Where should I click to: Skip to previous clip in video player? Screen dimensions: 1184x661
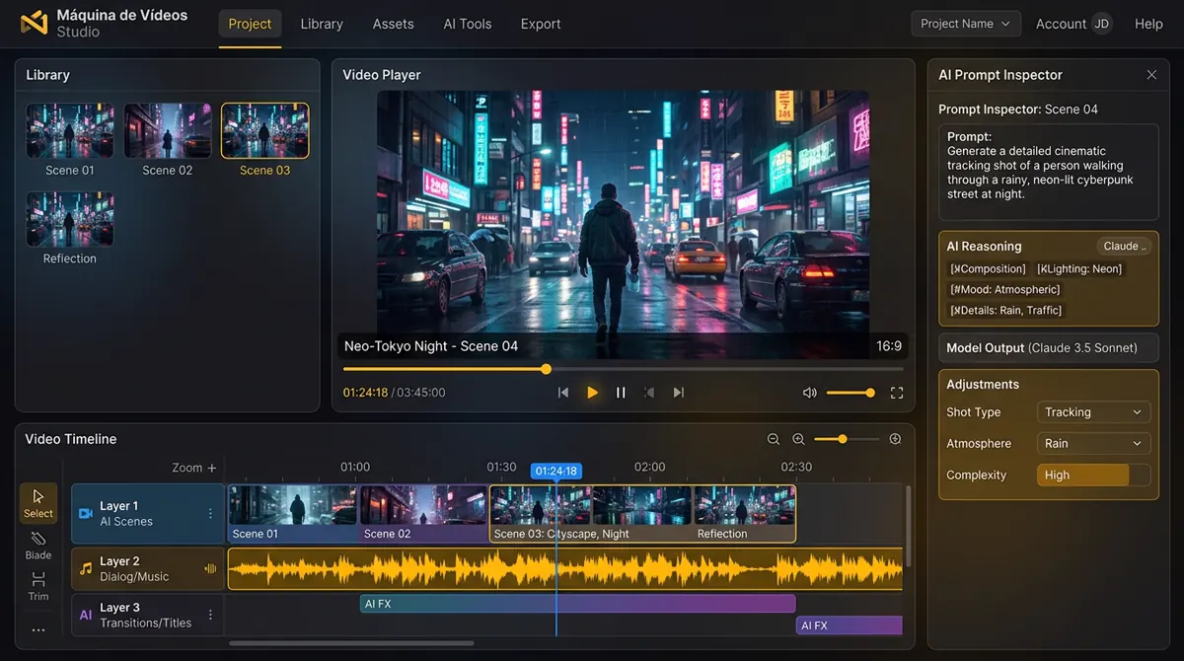click(x=563, y=393)
